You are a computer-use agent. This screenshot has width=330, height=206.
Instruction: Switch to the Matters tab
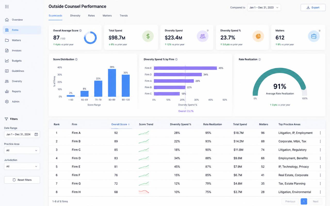107,16
